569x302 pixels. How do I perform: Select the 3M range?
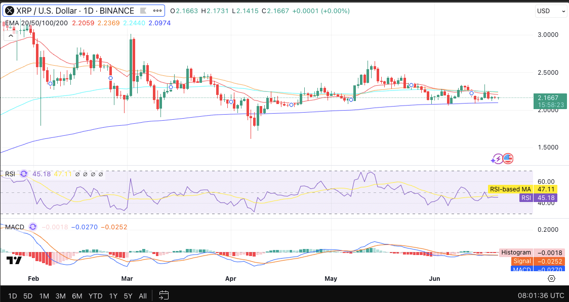(x=60, y=296)
